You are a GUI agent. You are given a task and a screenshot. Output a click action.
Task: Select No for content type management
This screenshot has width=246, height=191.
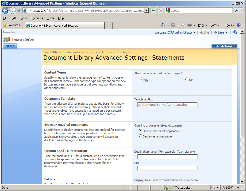click(186, 79)
